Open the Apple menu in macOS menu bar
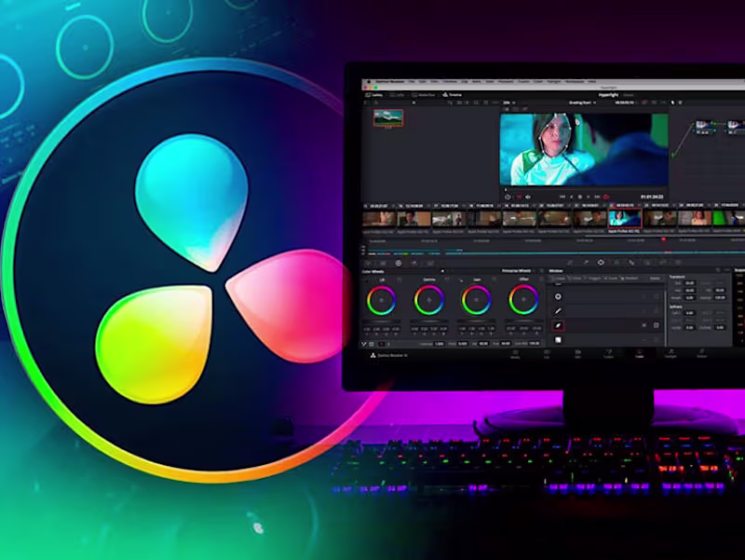 [x=368, y=81]
